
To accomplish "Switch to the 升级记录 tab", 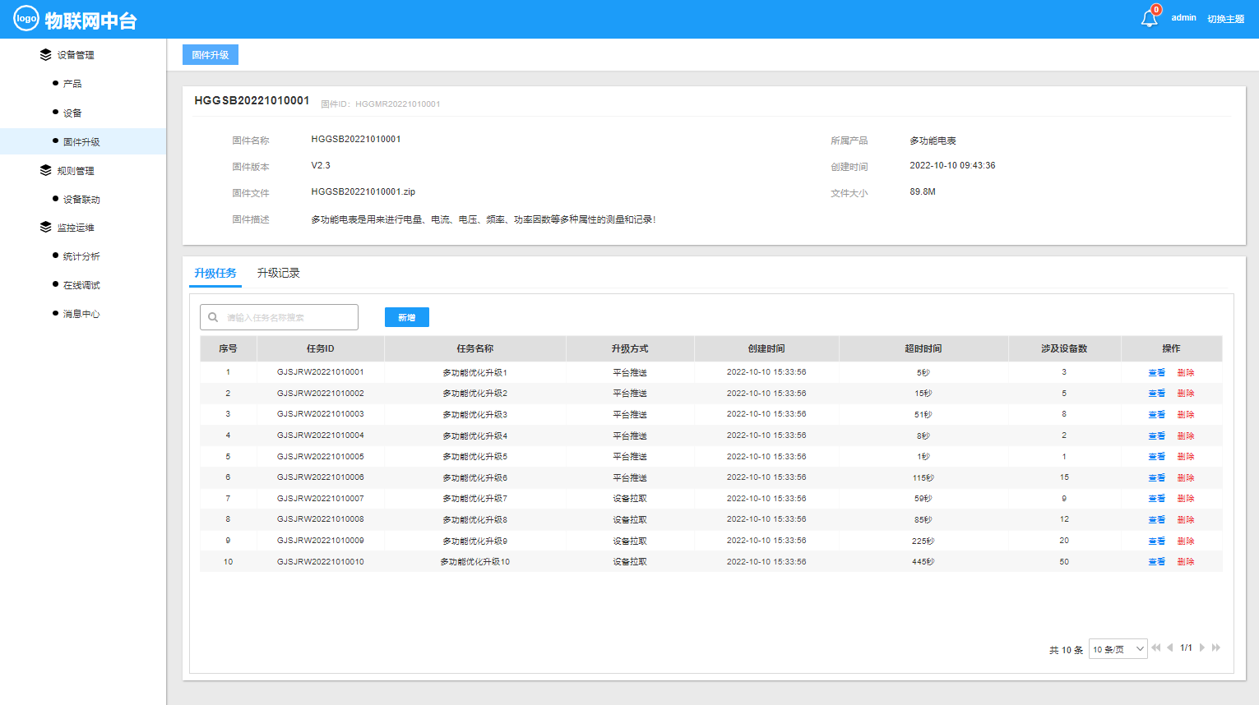I will [278, 273].
